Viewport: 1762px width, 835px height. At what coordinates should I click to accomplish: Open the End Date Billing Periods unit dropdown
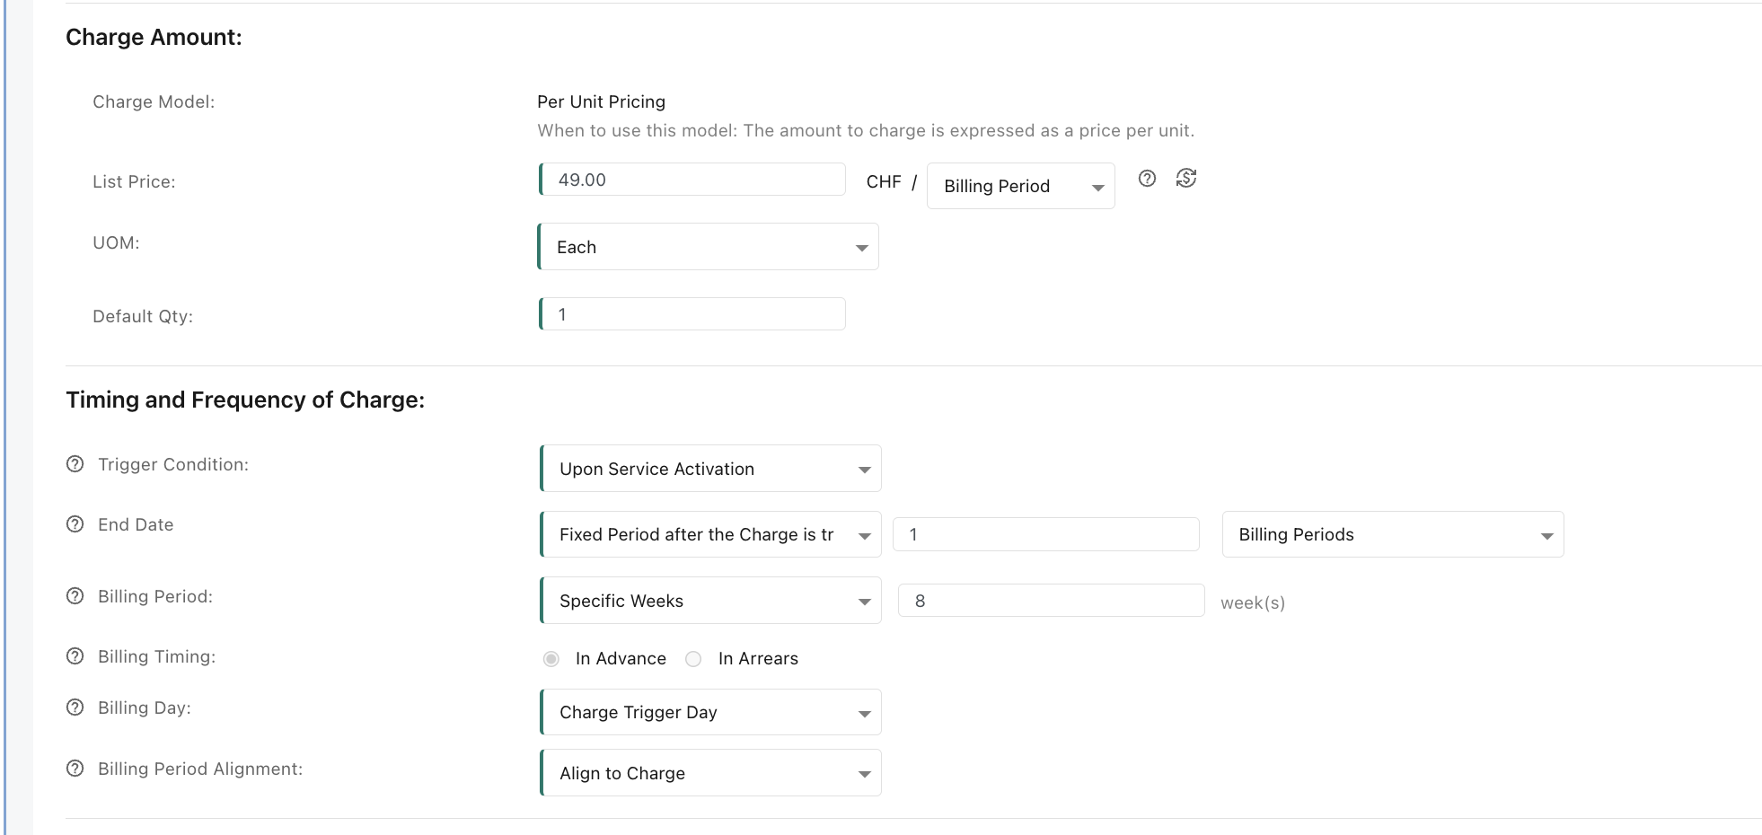pos(1392,534)
